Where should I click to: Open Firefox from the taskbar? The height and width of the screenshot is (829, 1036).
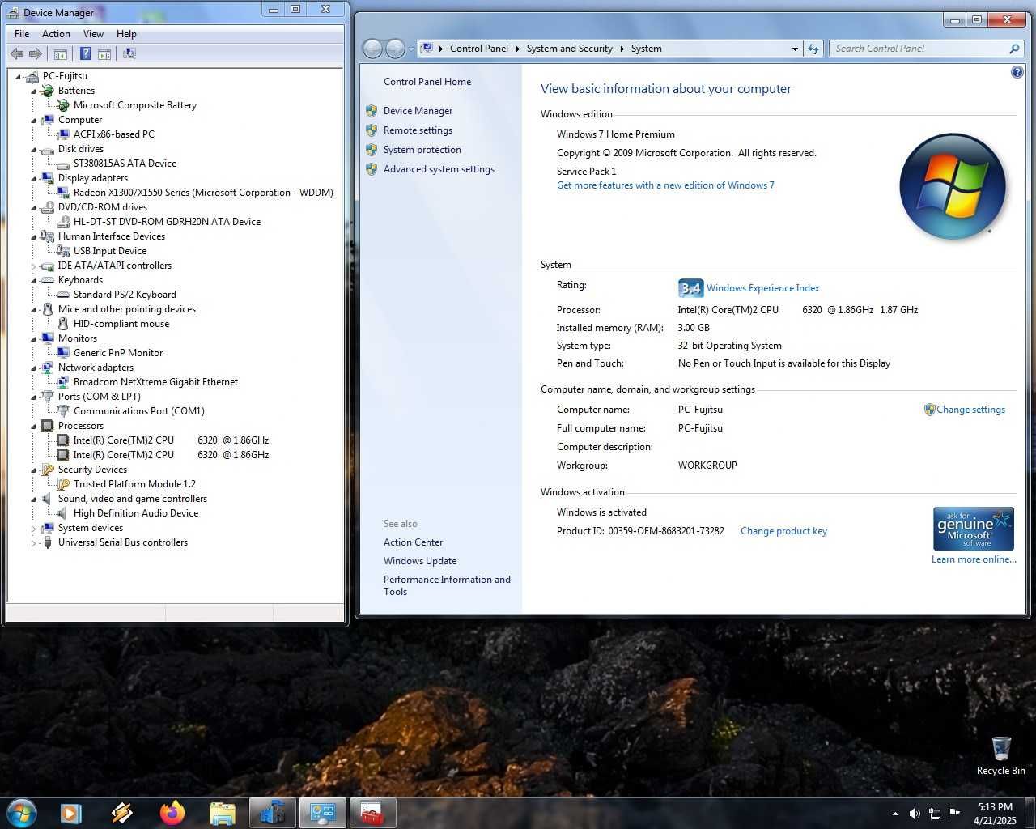[x=172, y=813]
